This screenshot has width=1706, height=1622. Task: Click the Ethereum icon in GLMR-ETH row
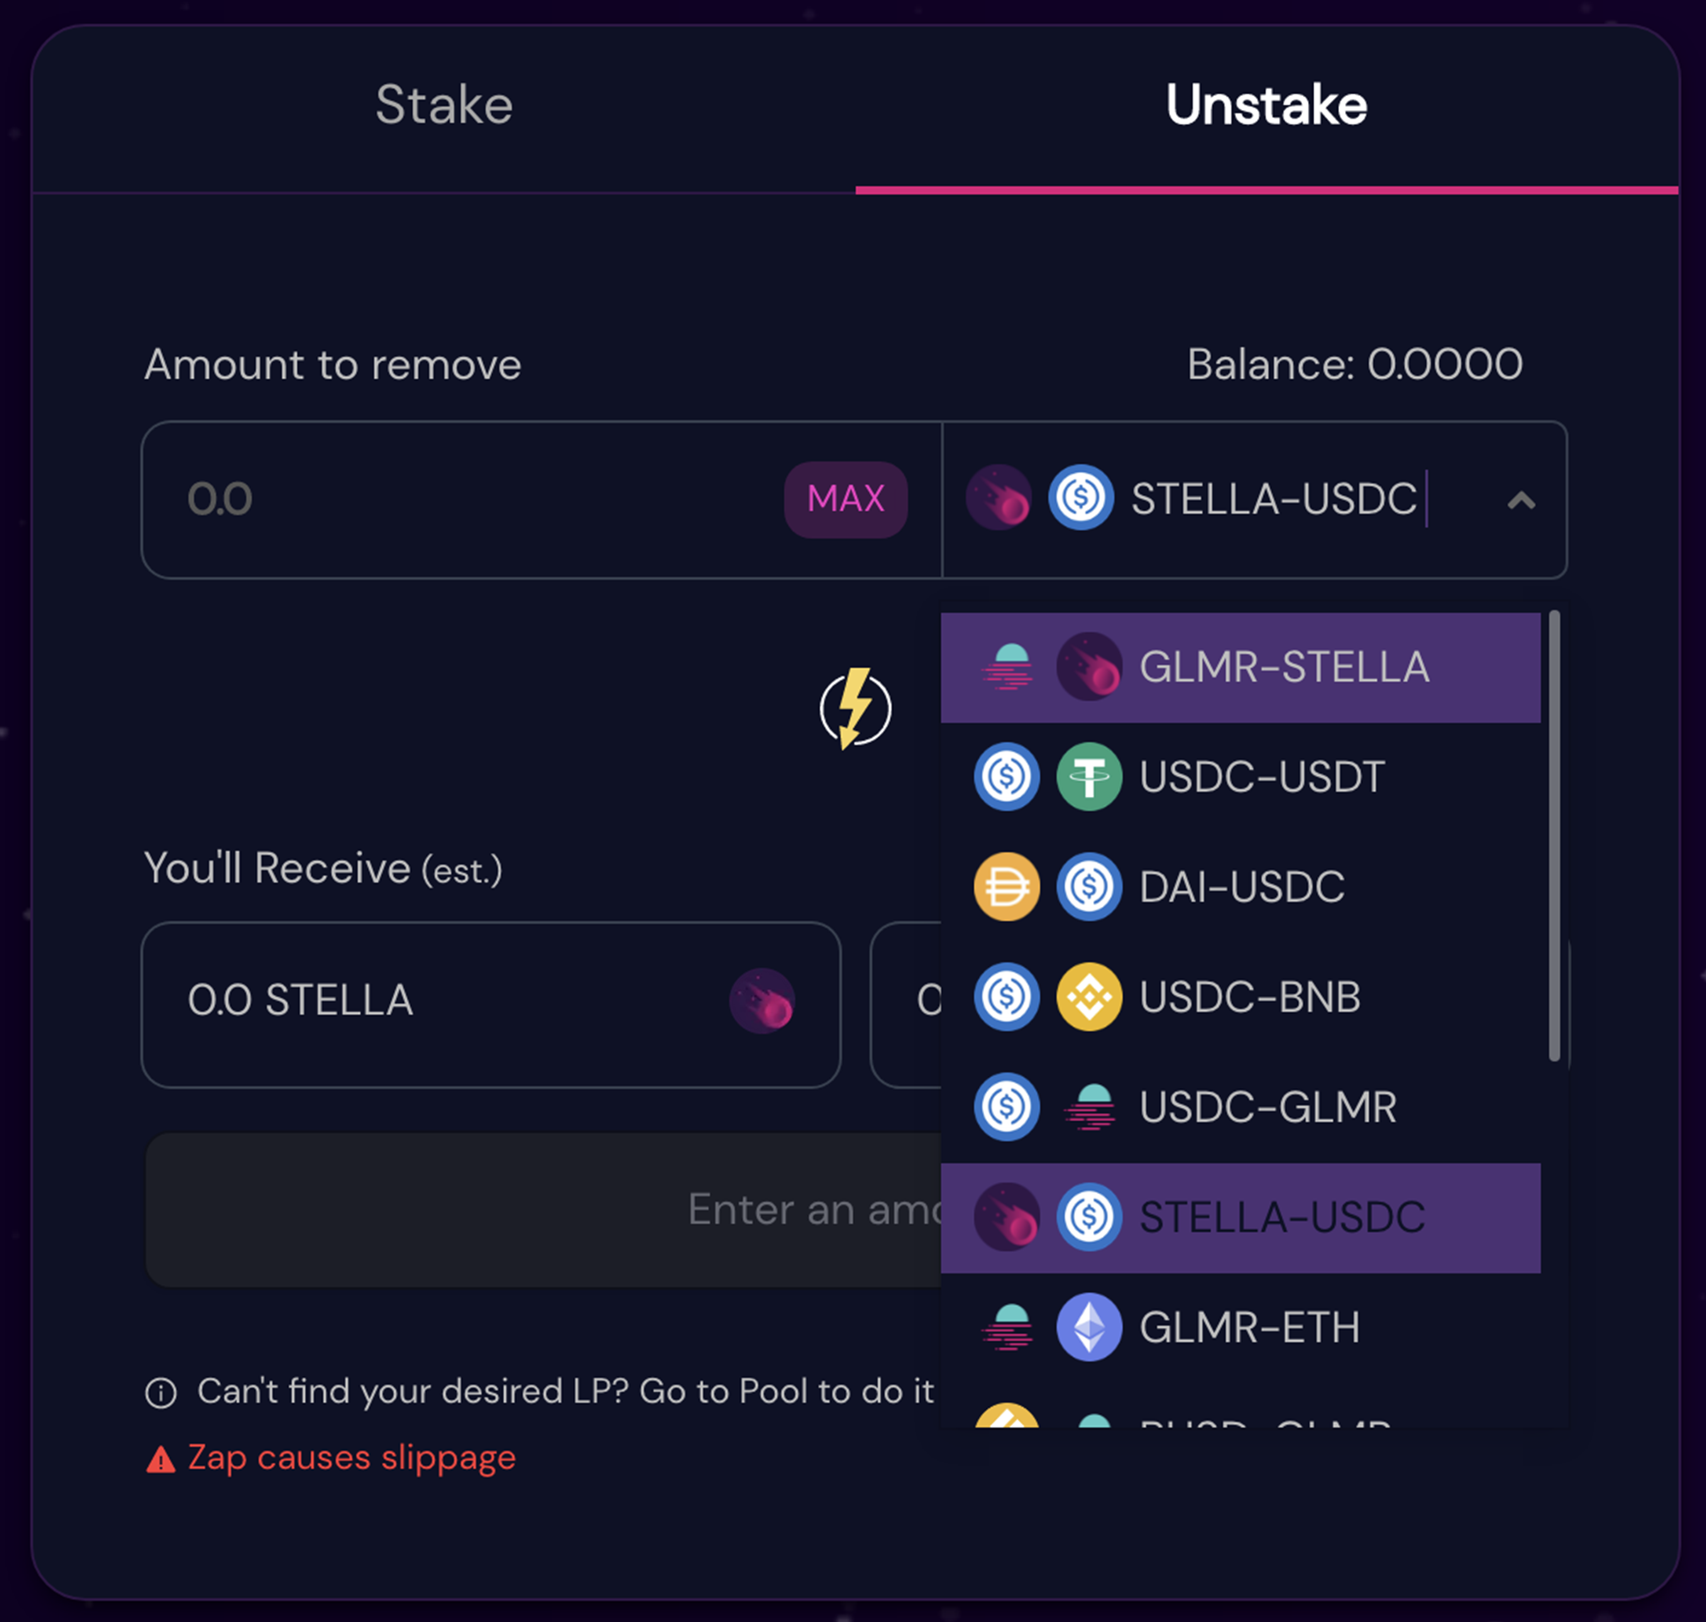point(1089,1327)
